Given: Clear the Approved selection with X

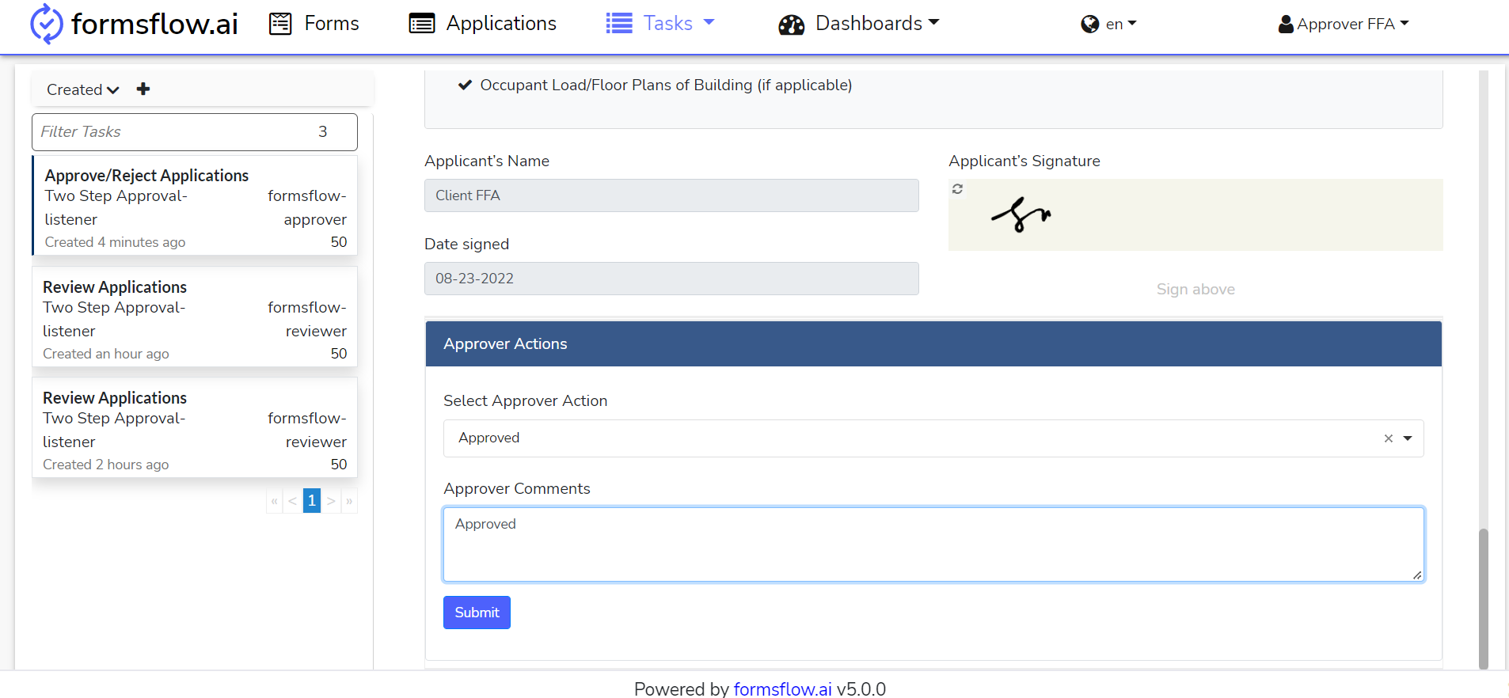Looking at the screenshot, I should tap(1389, 438).
